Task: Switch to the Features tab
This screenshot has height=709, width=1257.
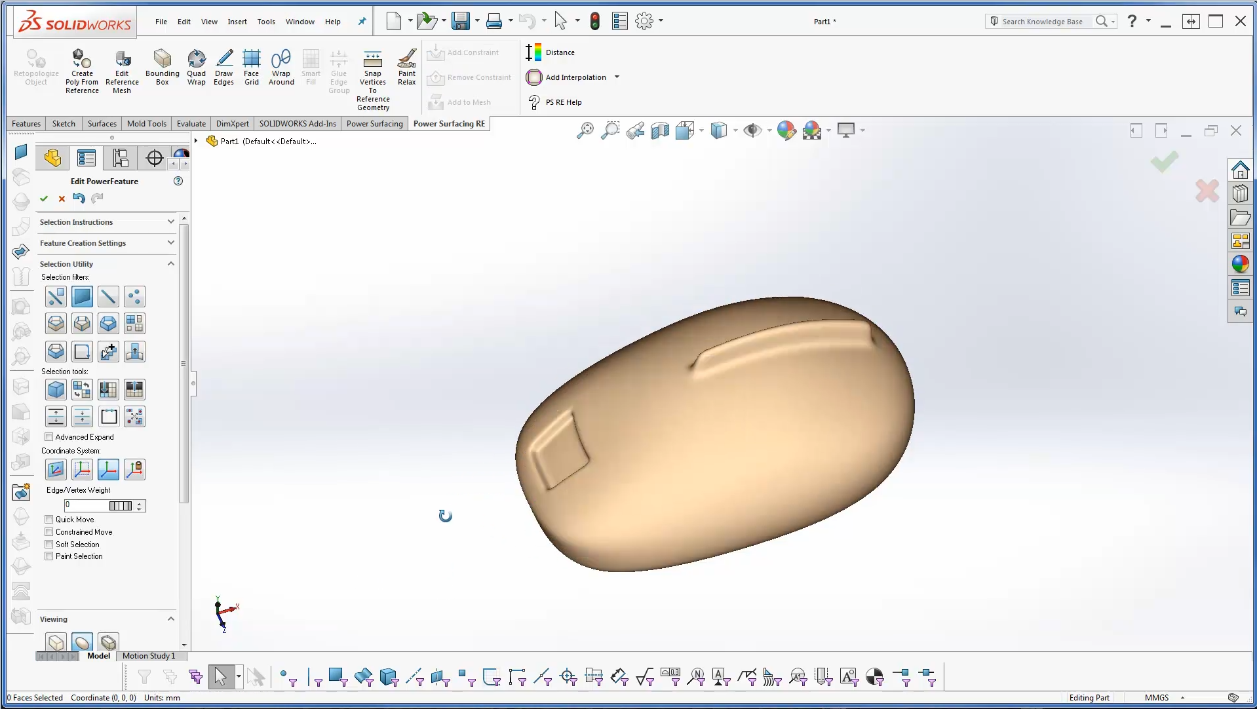Action: pos(26,124)
